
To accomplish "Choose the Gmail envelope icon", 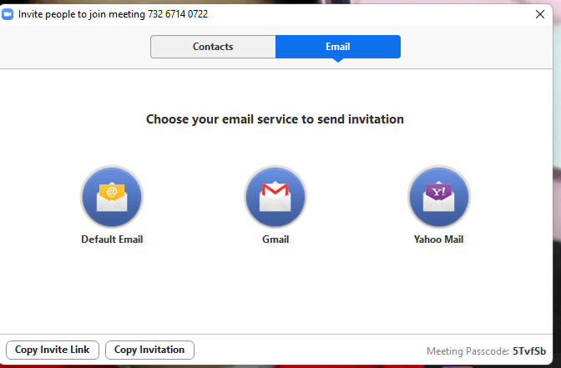I will (x=275, y=197).
